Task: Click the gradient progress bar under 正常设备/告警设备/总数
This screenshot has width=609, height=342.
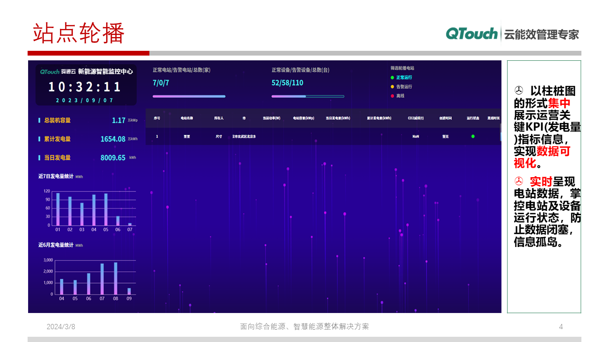Action: pyautogui.click(x=308, y=95)
